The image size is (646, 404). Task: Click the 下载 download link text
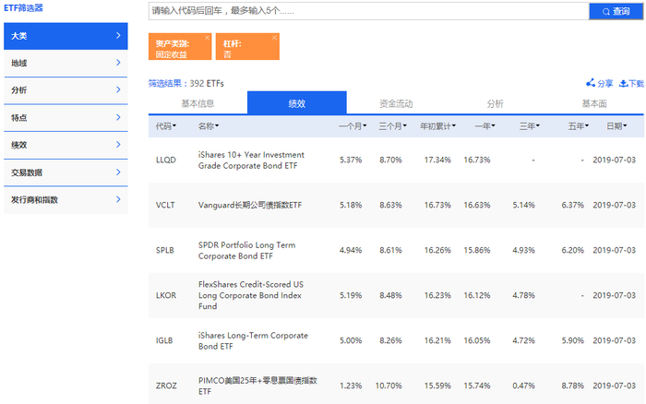[636, 84]
